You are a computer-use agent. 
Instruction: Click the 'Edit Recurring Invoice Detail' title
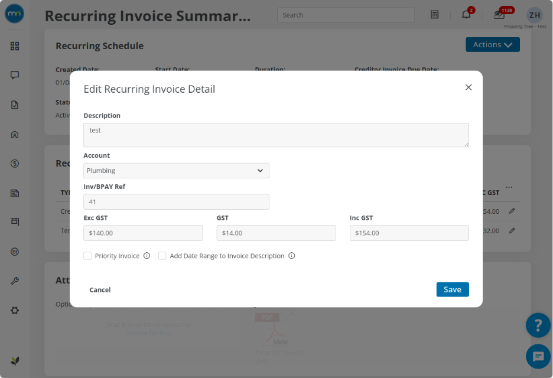(149, 89)
